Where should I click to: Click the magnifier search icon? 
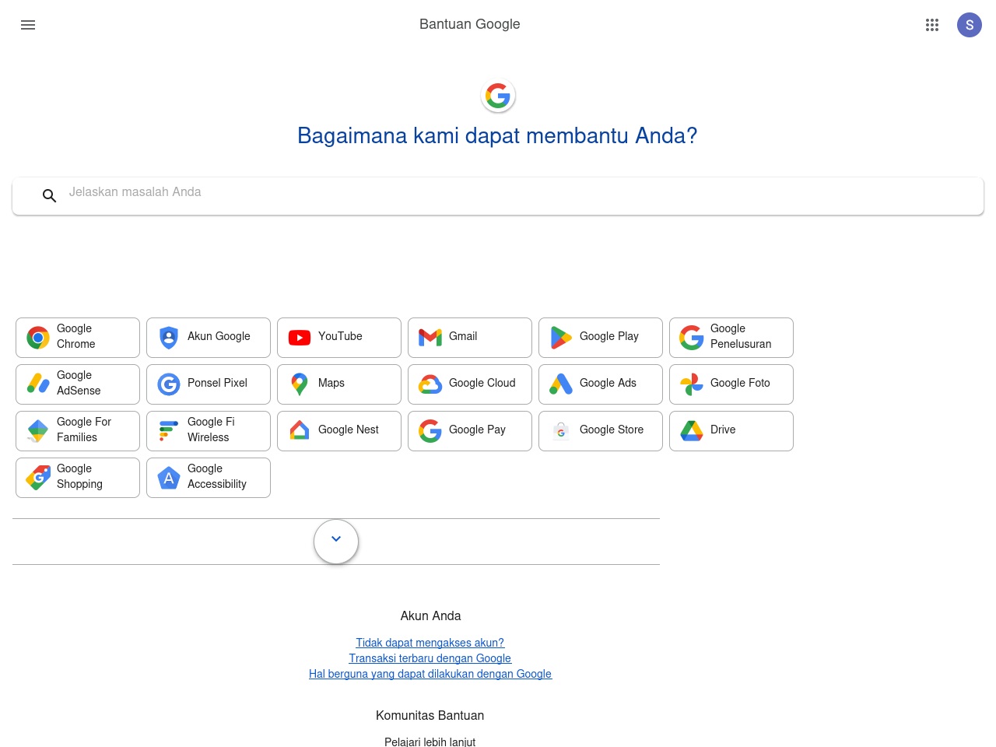tap(49, 196)
